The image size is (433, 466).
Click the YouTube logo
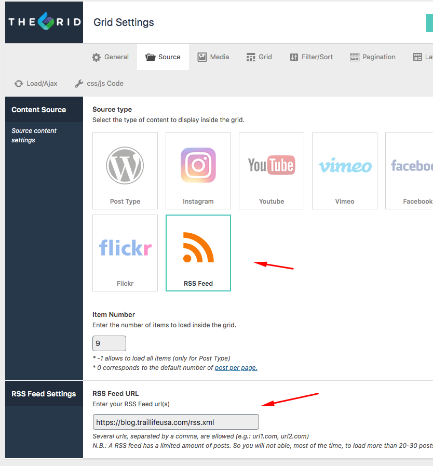tap(272, 165)
